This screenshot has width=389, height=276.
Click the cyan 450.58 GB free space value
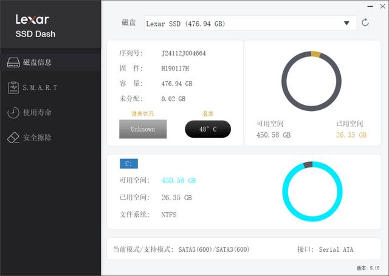tap(179, 180)
